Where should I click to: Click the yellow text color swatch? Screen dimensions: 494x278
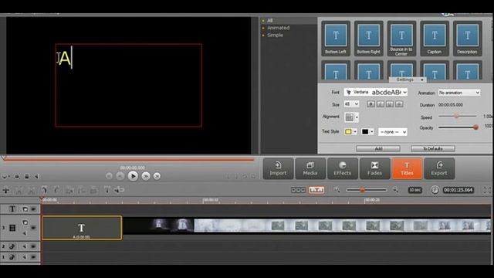click(348, 132)
